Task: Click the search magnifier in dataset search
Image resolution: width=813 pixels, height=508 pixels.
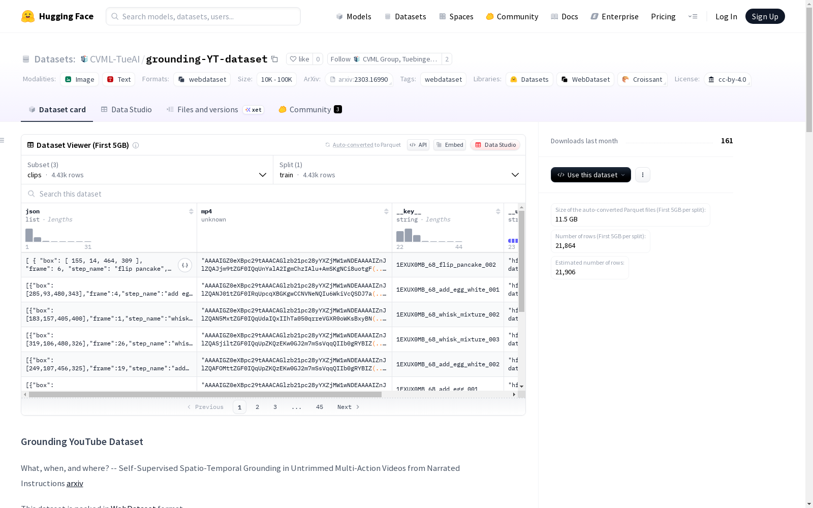Action: 32,194
